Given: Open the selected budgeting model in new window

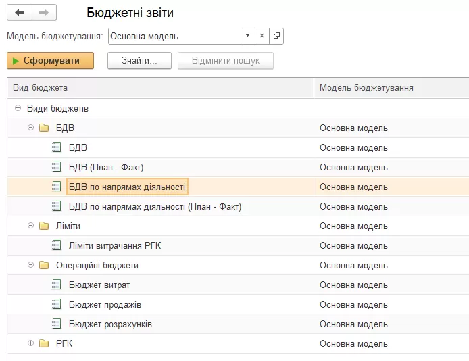Looking at the screenshot, I should point(276,37).
